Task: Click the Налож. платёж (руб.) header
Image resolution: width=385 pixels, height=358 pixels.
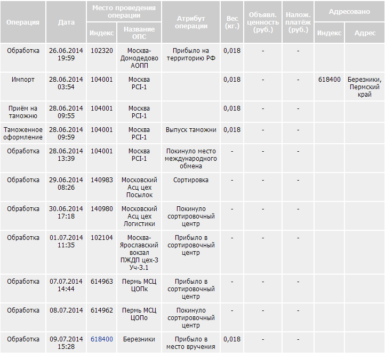Action: (298, 22)
